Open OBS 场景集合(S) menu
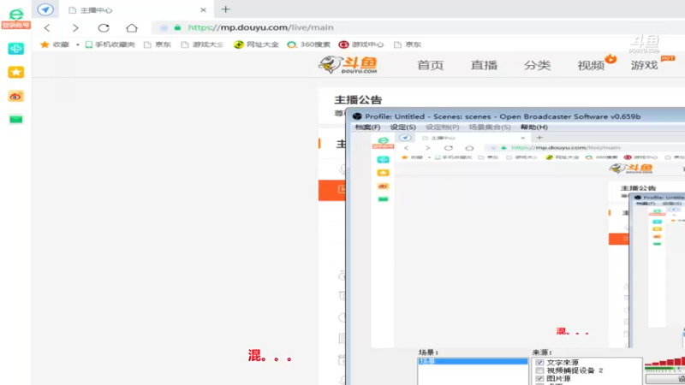Viewport: 685px width, 385px height. [490, 127]
